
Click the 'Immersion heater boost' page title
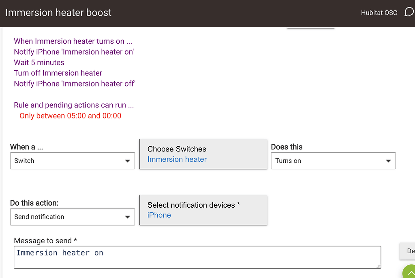click(58, 13)
